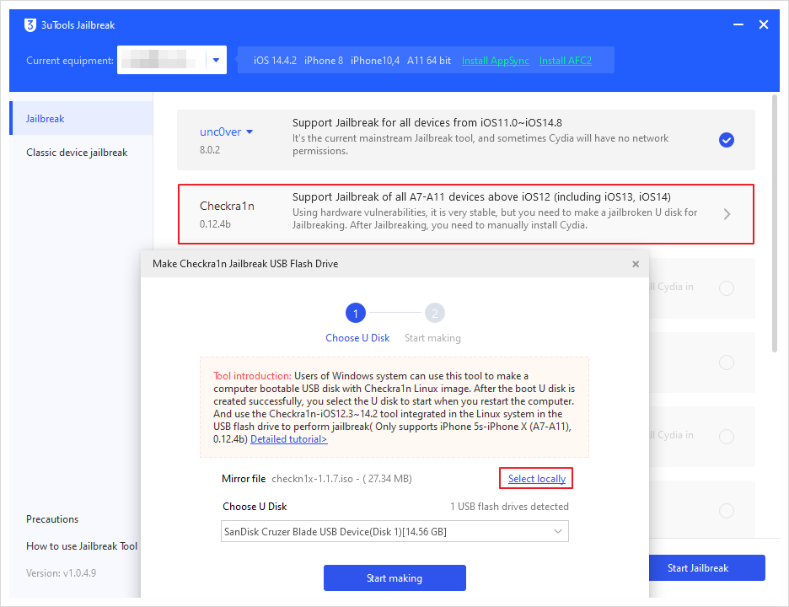Close the Make Checkra1n USB Flash Drive dialog
789x607 pixels.
636,264
